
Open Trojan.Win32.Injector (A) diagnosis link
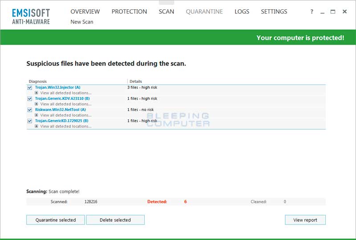pos(58,87)
